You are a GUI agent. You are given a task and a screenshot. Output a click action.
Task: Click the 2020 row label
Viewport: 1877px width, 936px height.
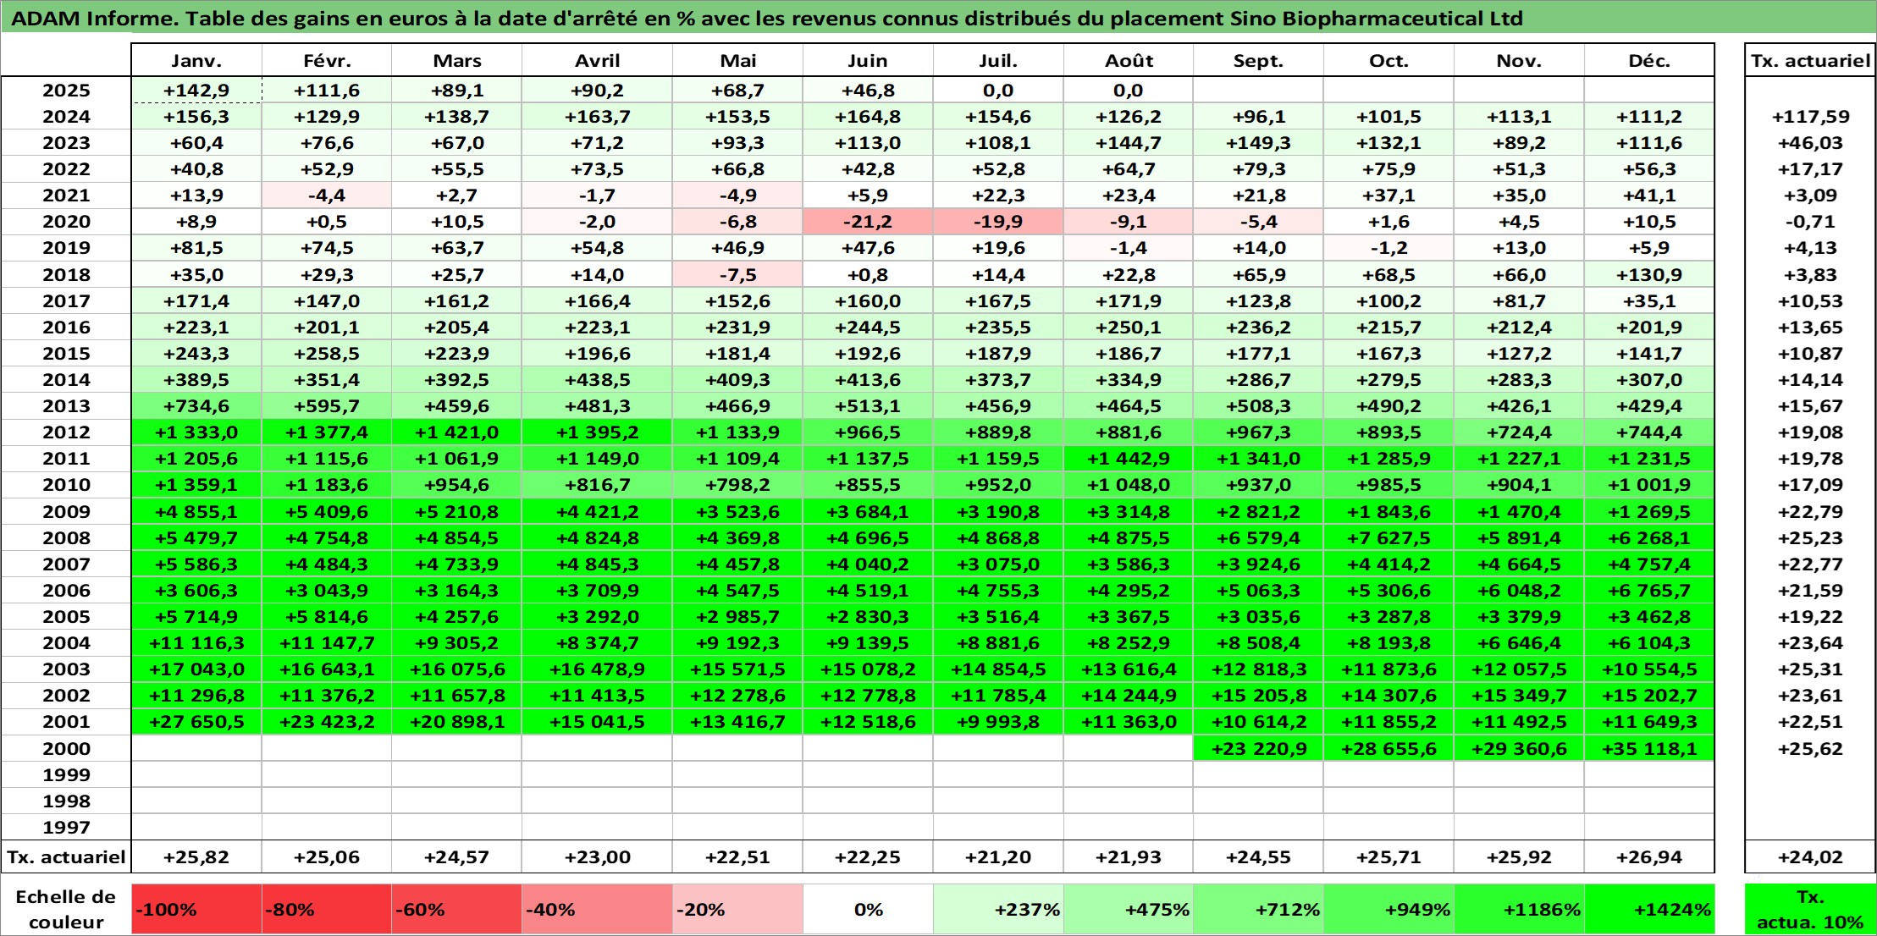click(66, 222)
